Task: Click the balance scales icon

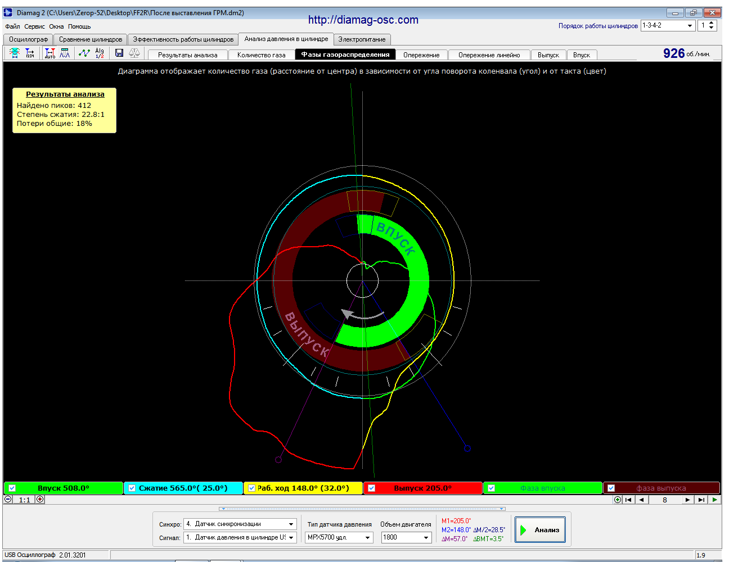Action: [x=134, y=53]
